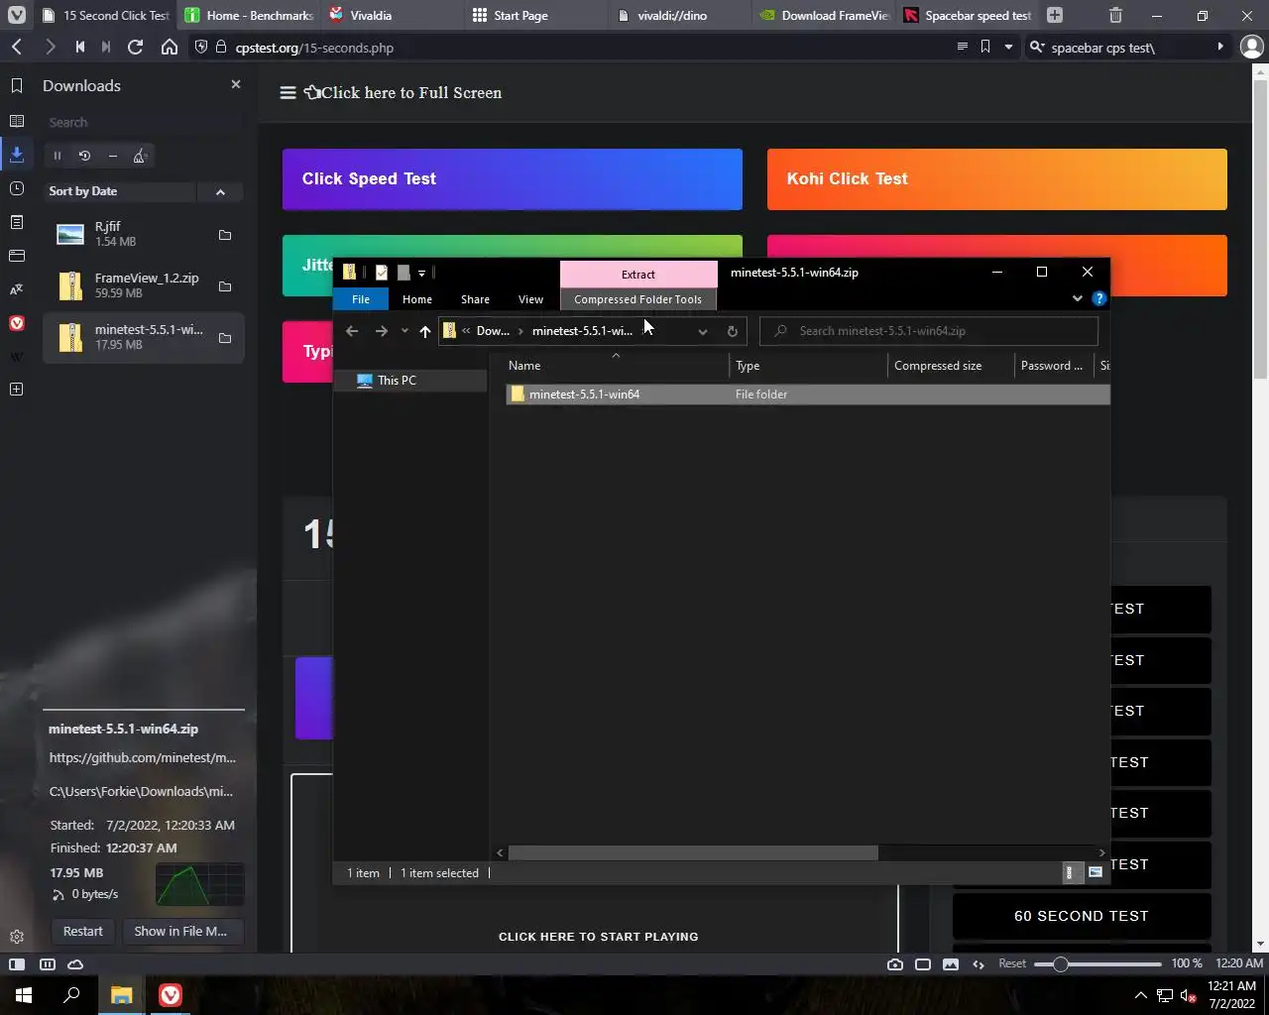1269x1015 pixels.
Task: Expand Explorer address bar history dropdown
Action: (703, 331)
